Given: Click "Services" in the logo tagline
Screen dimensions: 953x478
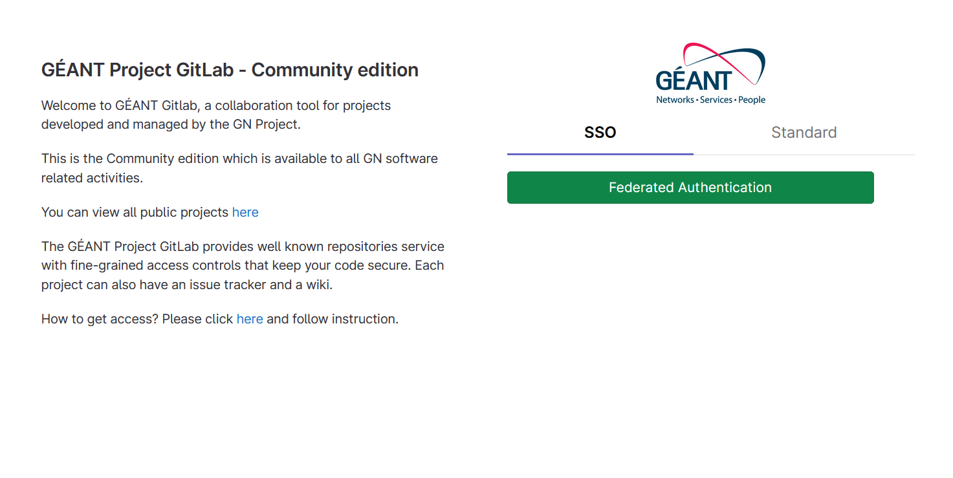Looking at the screenshot, I should pyautogui.click(x=716, y=100).
